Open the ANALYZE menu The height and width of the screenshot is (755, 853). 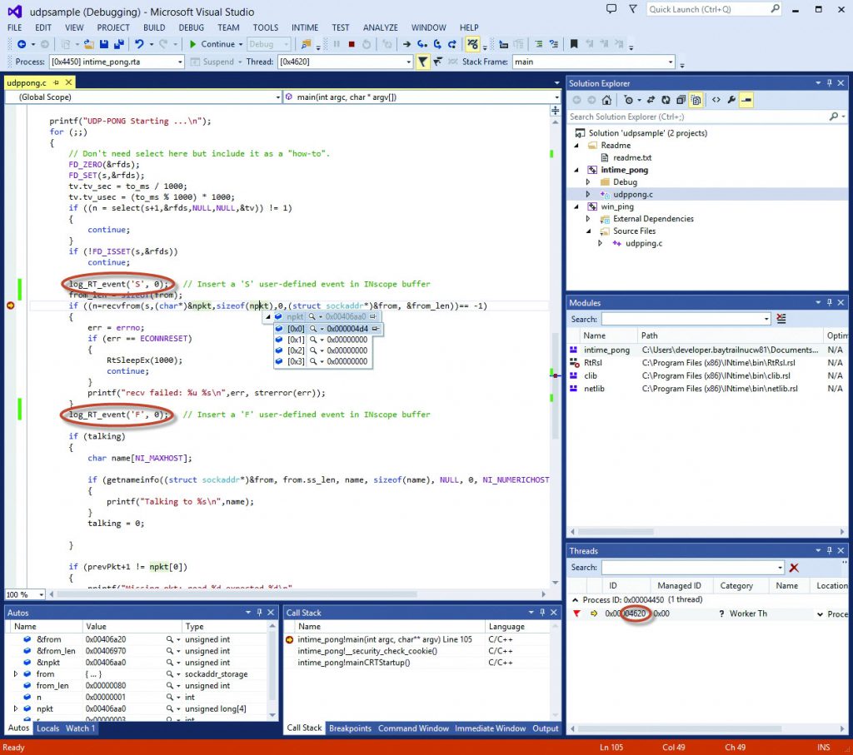pyautogui.click(x=381, y=27)
